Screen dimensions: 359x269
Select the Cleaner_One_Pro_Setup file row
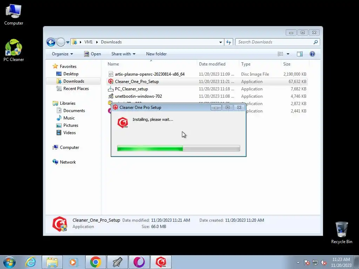point(207,81)
